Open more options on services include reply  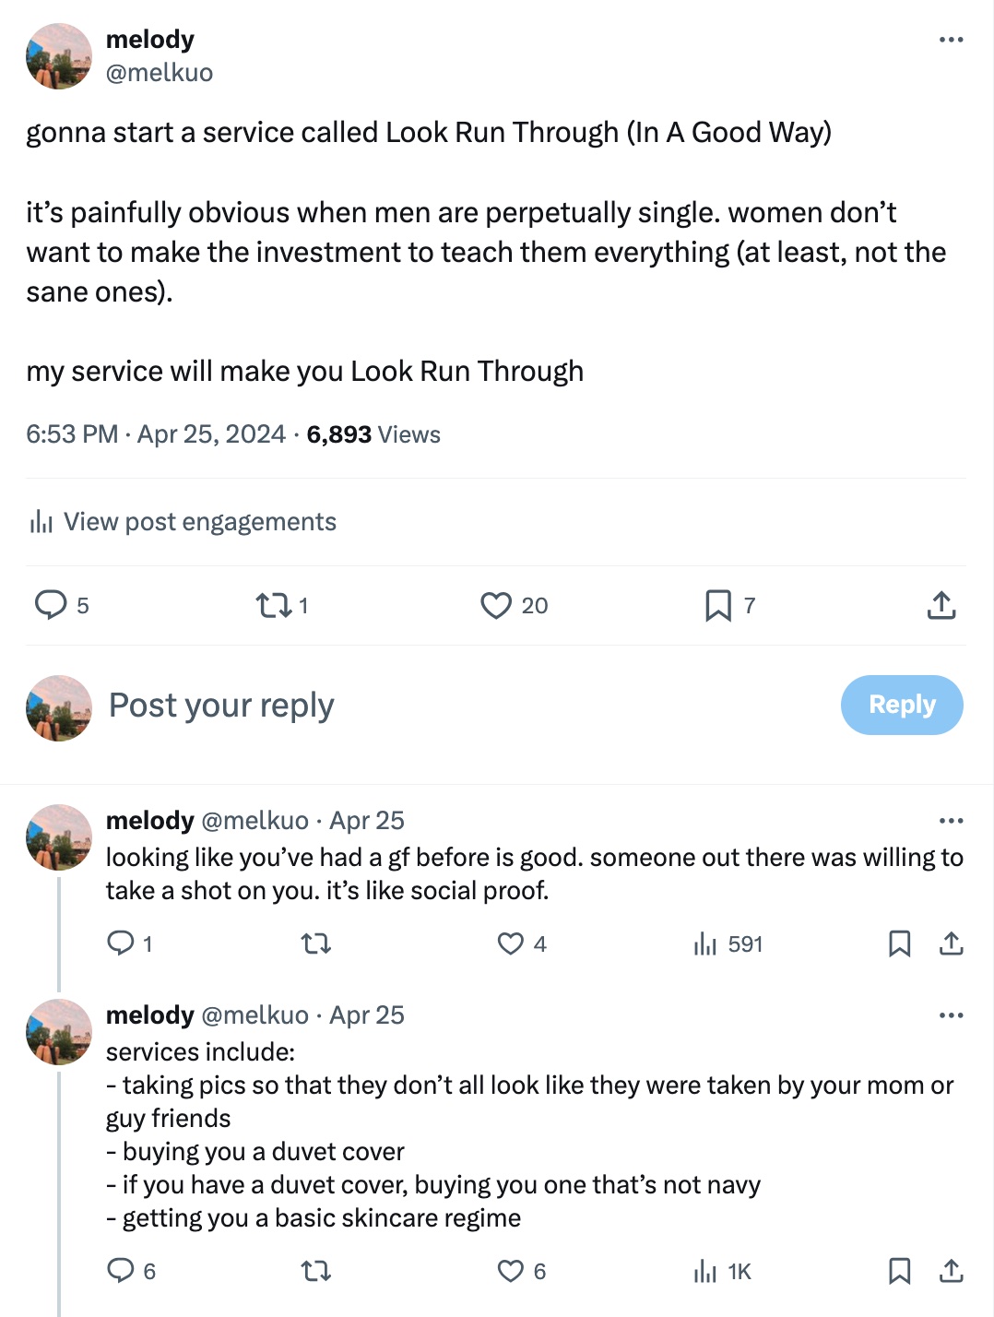point(951,1015)
